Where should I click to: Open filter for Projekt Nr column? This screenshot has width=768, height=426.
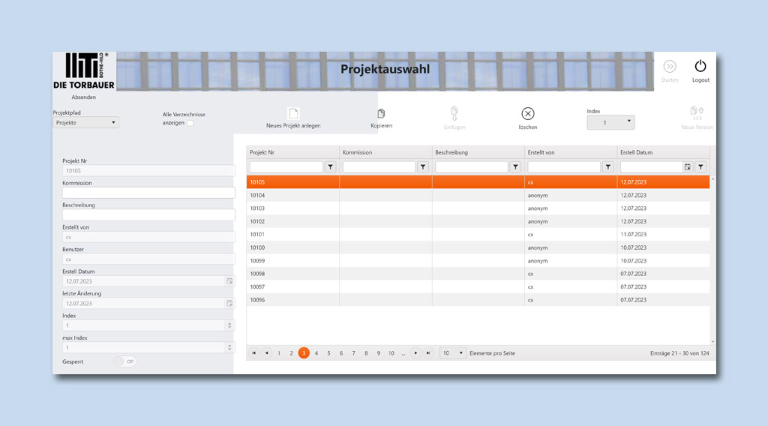[x=330, y=167]
